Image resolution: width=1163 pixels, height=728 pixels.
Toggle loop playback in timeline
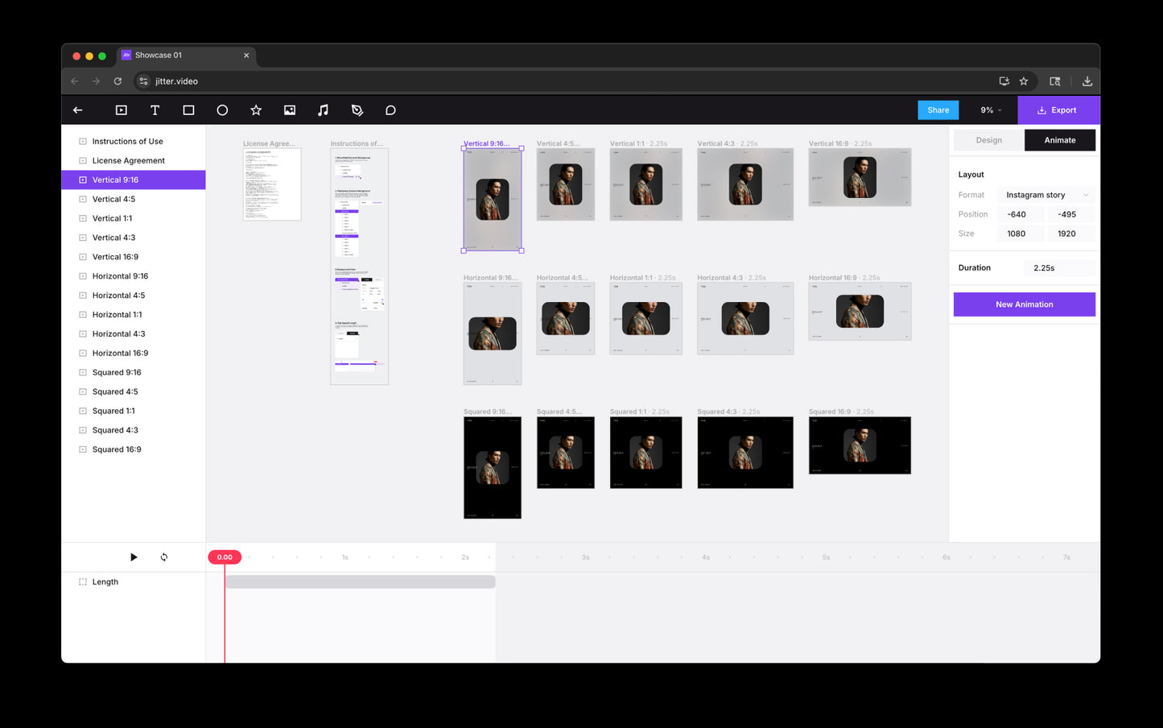click(x=164, y=557)
